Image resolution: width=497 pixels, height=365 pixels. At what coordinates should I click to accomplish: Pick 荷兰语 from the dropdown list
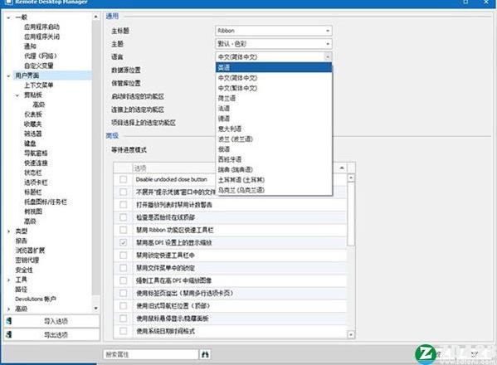(x=274, y=98)
